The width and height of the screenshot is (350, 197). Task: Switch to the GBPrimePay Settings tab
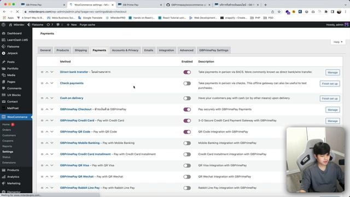(214, 50)
